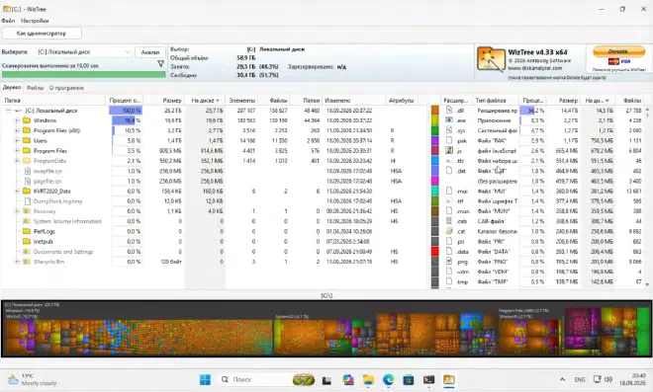The image size is (653, 392).
Task: Click the swapfile.sys file icon
Action: tap(27, 171)
